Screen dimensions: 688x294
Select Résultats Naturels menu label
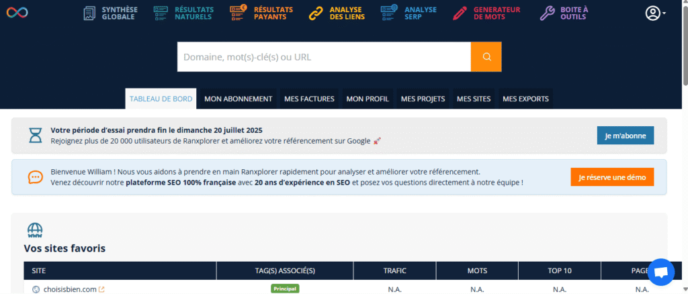(x=194, y=13)
